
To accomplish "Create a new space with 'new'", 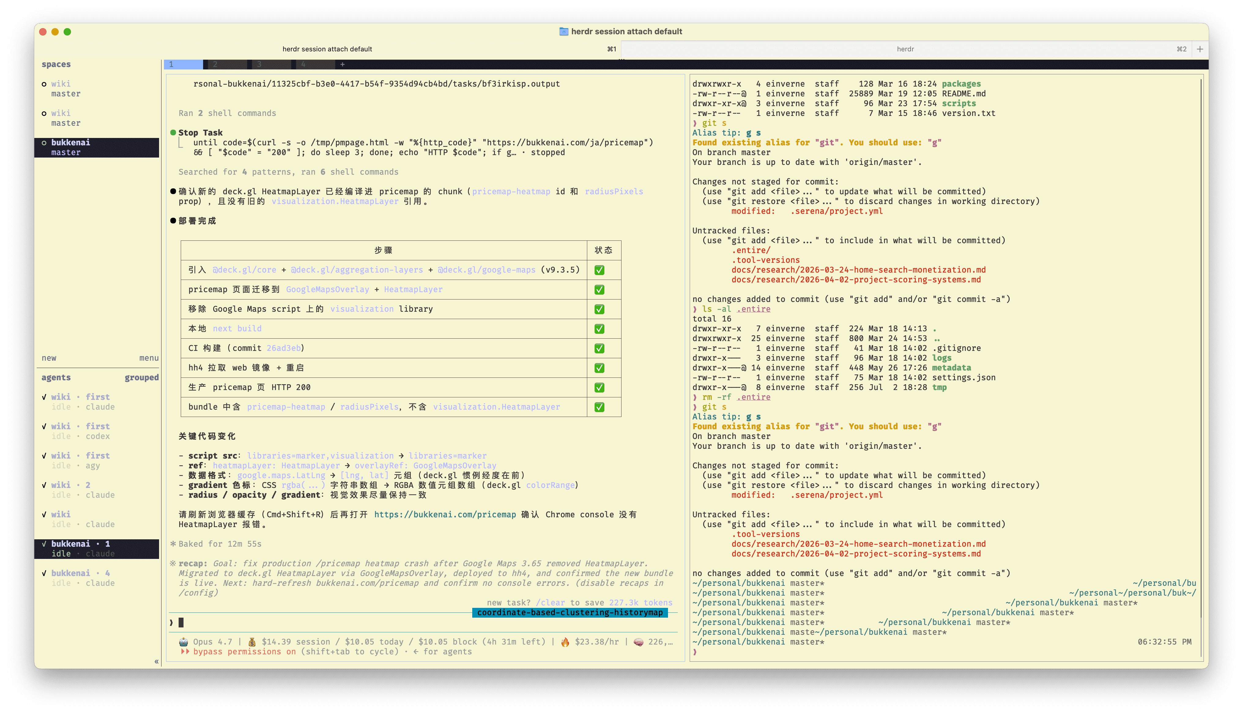I will point(49,358).
